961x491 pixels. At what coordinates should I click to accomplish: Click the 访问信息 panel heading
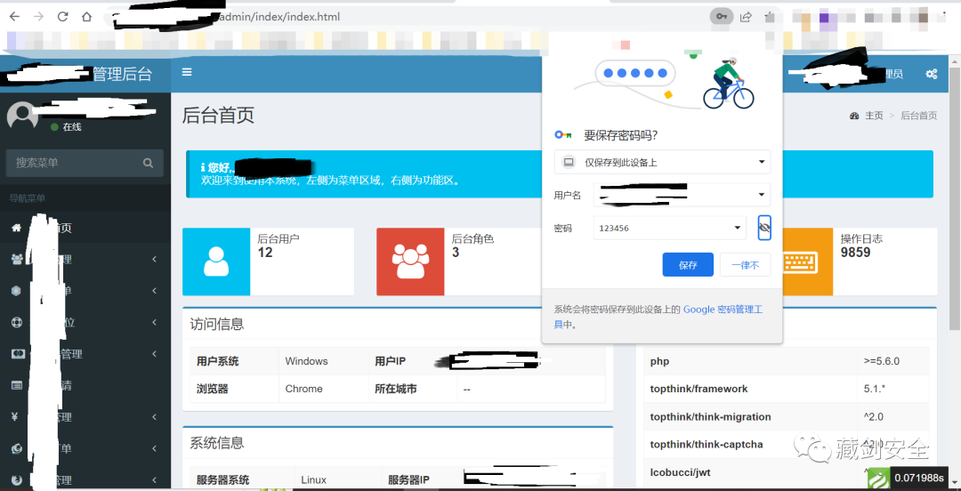pos(217,325)
